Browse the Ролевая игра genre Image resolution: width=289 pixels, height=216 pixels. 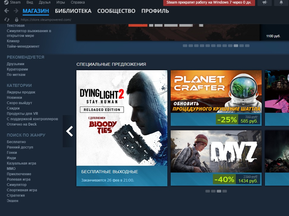pyautogui.click(x=19, y=179)
